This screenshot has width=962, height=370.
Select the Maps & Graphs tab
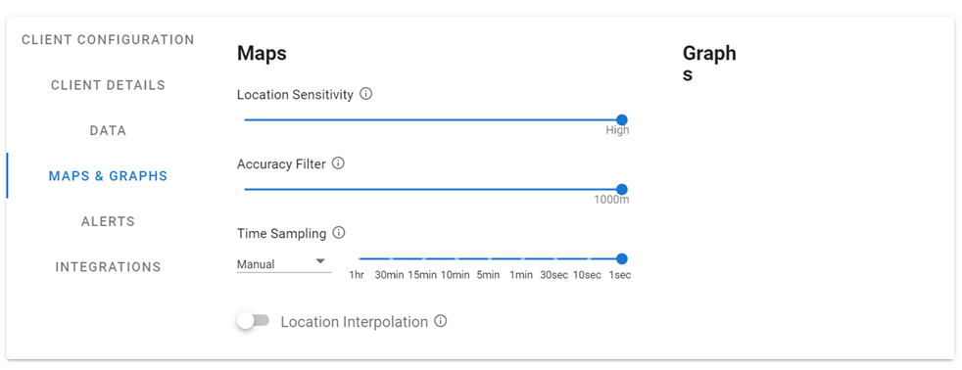coord(108,176)
